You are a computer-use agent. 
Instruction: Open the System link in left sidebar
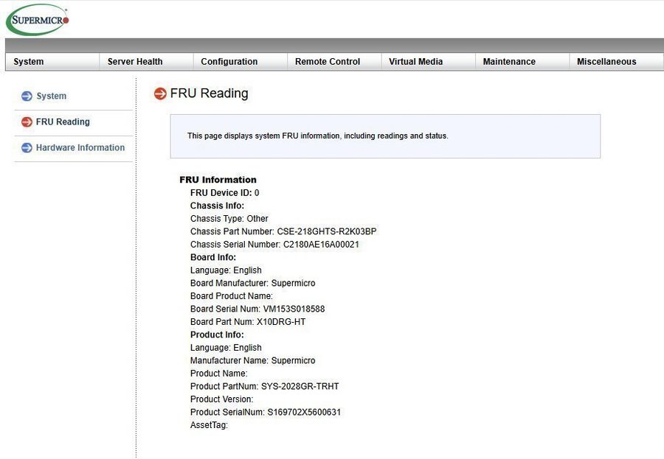coord(51,97)
